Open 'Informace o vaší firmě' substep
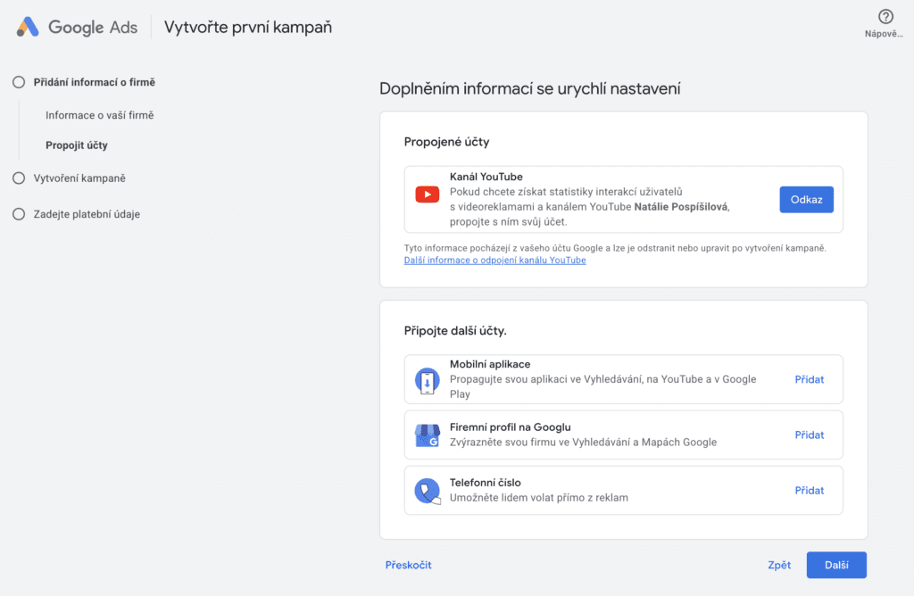 (x=99, y=115)
